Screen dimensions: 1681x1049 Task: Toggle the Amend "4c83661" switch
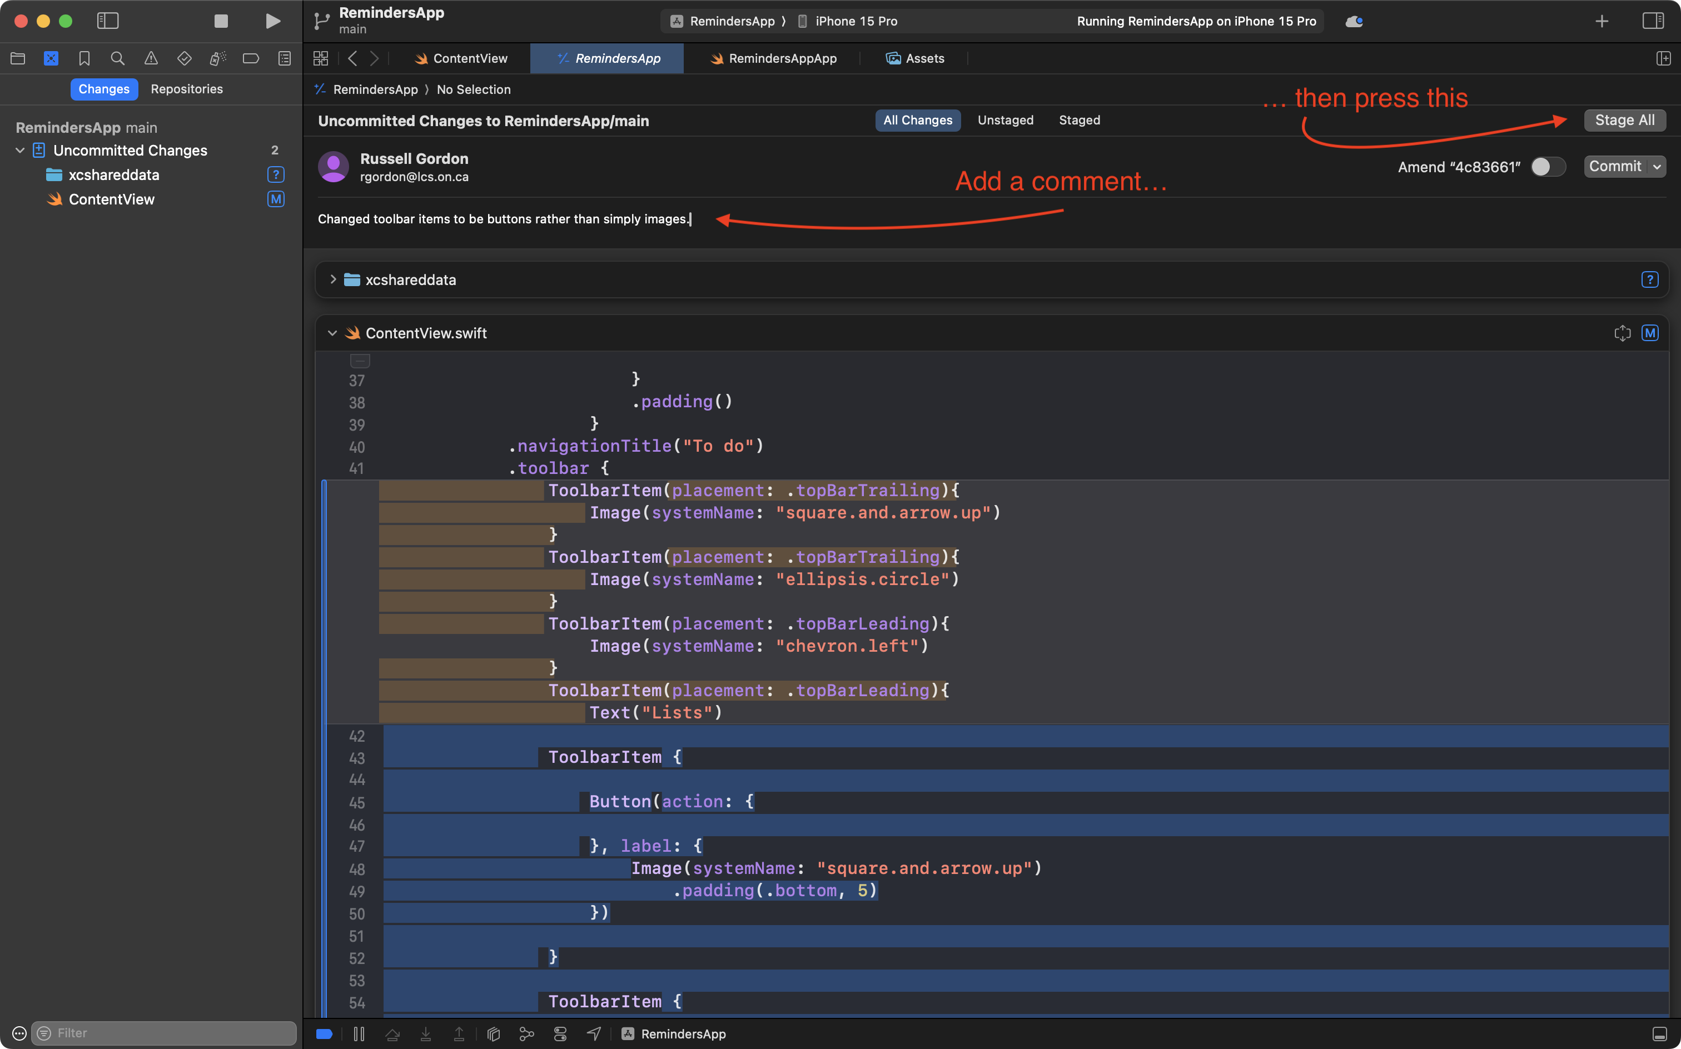(1548, 167)
